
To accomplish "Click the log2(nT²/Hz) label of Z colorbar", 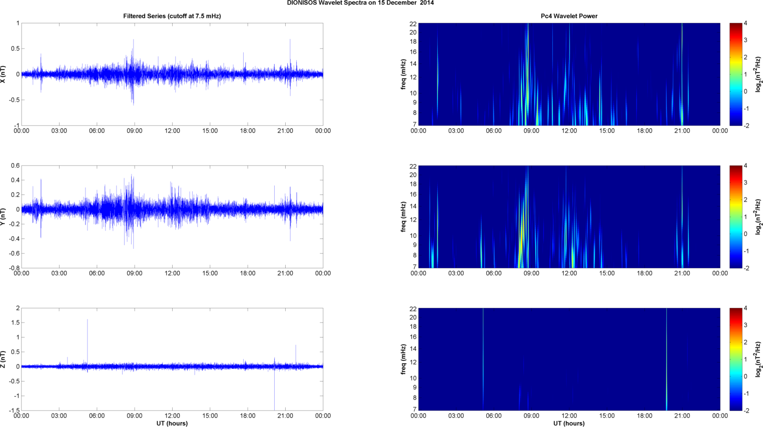I will 758,359.
